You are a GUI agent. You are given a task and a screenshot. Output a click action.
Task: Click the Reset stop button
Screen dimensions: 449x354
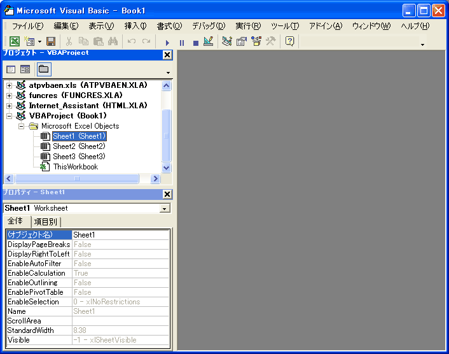click(x=196, y=43)
